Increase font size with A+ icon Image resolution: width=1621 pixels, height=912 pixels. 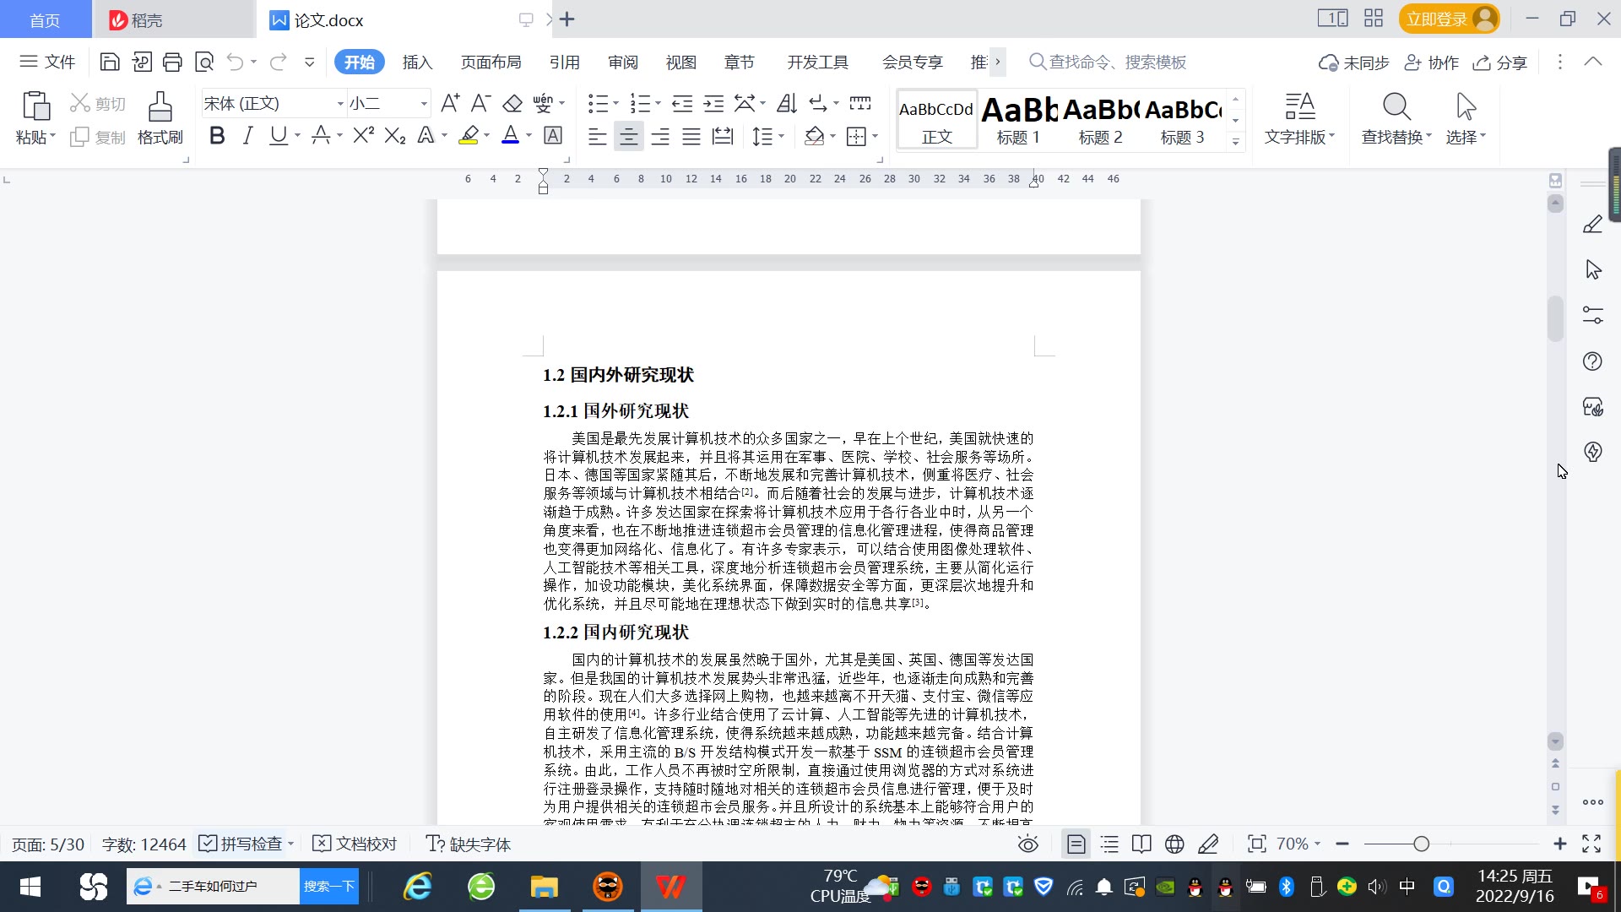(450, 104)
